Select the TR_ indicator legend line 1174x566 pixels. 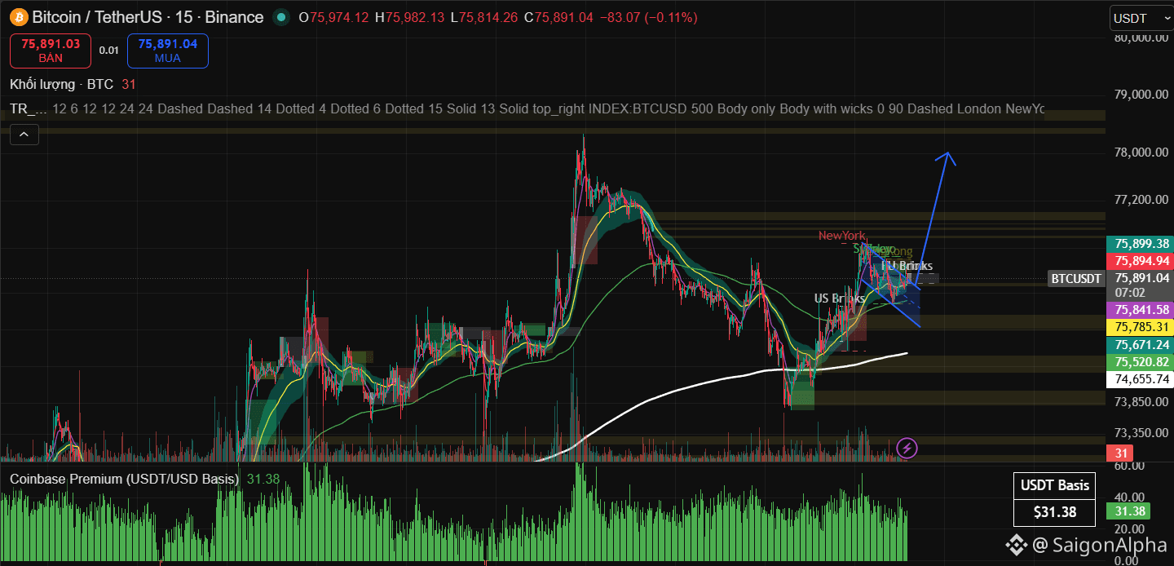pyautogui.click(x=527, y=108)
